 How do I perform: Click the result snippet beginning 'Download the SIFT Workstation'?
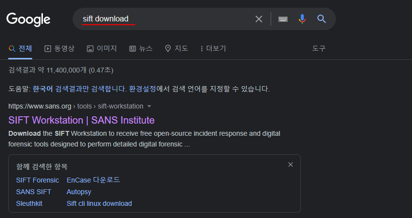[144, 139]
